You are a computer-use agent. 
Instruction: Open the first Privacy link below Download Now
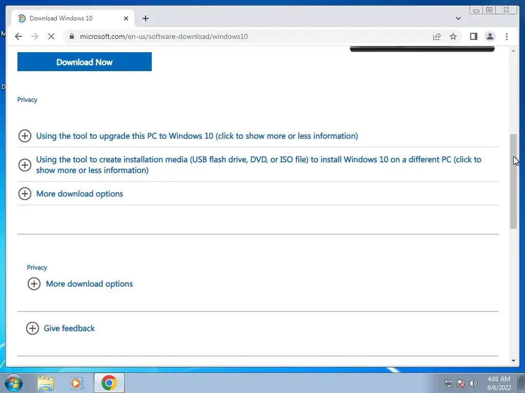tap(27, 100)
